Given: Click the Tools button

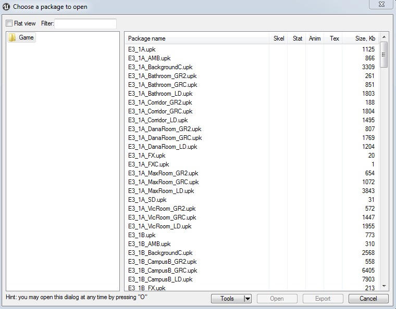Looking at the screenshot, I should point(227,299).
